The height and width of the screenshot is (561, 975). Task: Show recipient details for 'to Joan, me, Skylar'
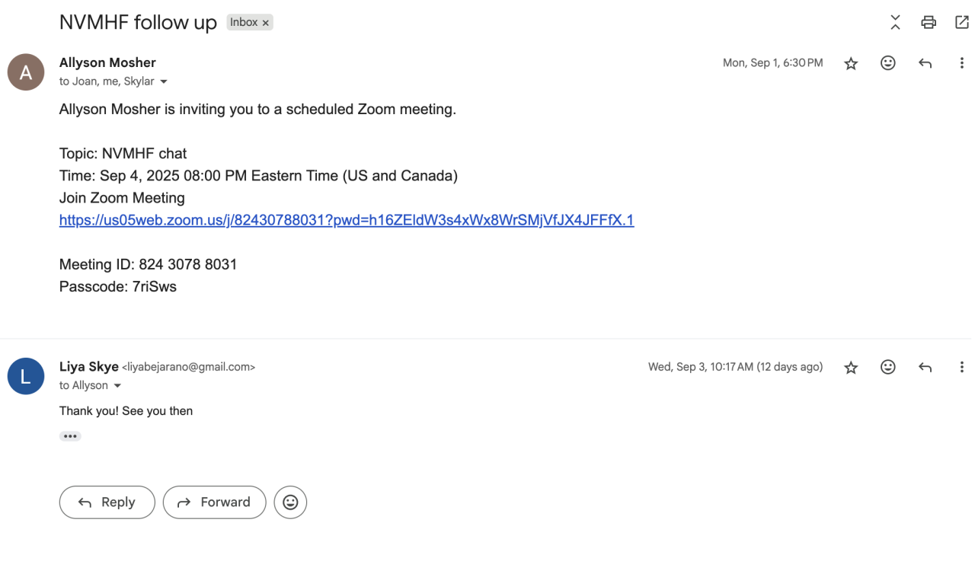[x=164, y=81]
